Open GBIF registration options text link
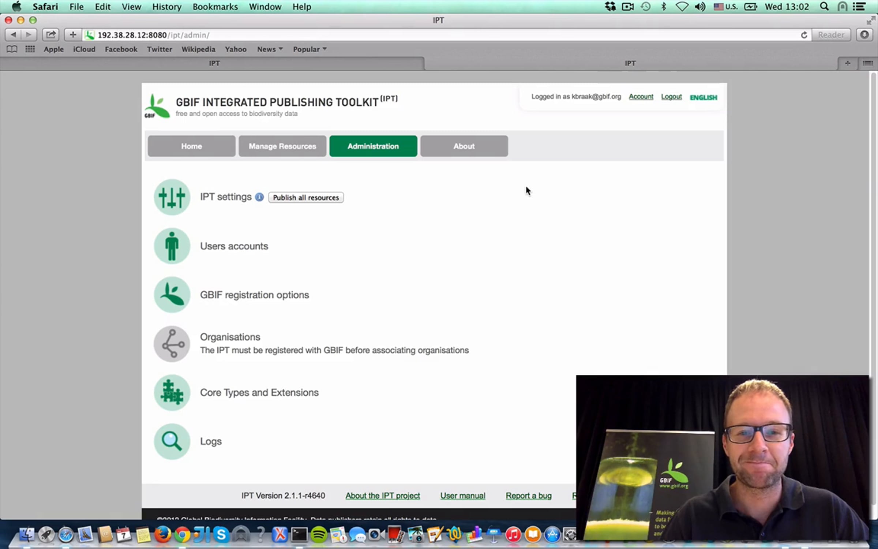This screenshot has height=549, width=878. (254, 295)
